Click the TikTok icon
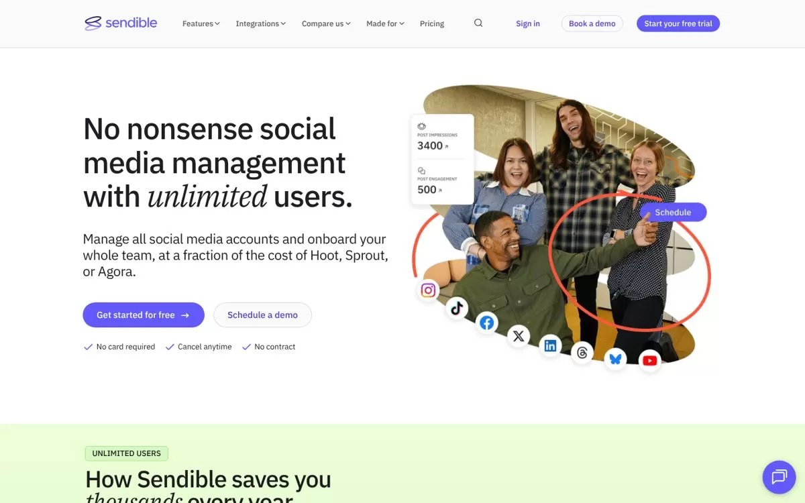This screenshot has width=805, height=503. (x=457, y=308)
